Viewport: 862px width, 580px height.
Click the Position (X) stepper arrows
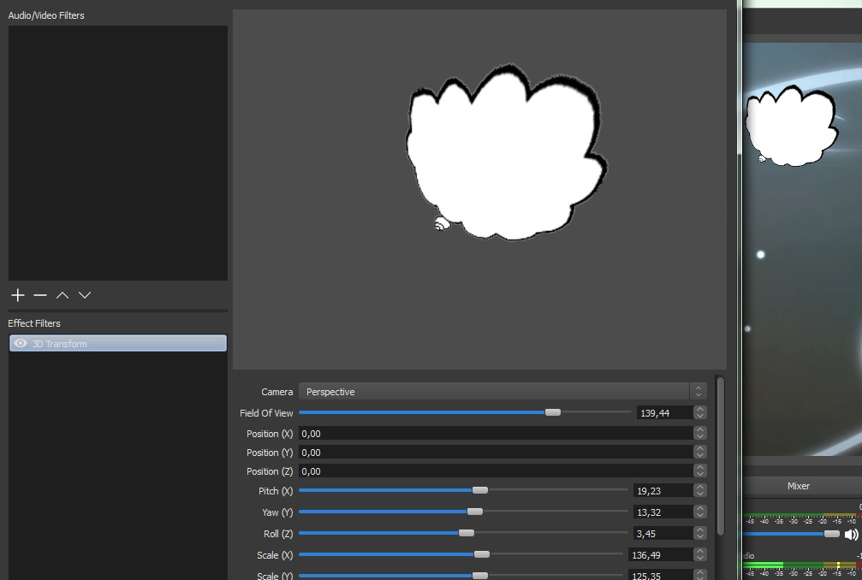tap(700, 434)
